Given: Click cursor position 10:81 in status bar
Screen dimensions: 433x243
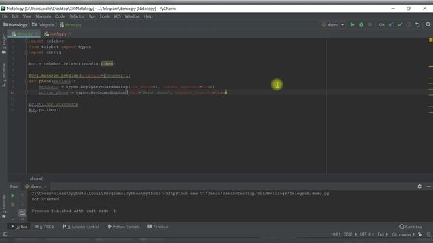Looking at the screenshot, I should 336,234.
